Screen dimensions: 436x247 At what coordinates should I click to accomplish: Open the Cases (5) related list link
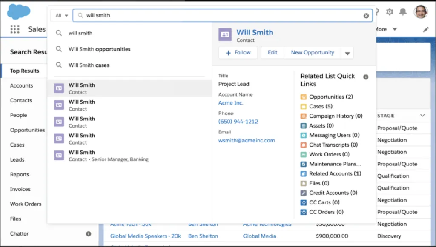pos(321,107)
